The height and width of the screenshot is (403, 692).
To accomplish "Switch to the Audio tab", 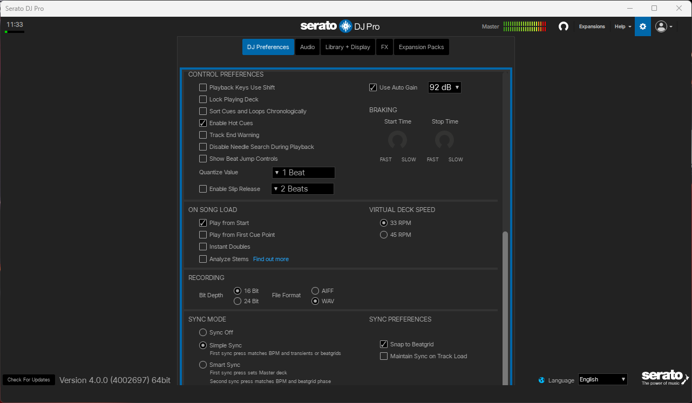I will [308, 47].
